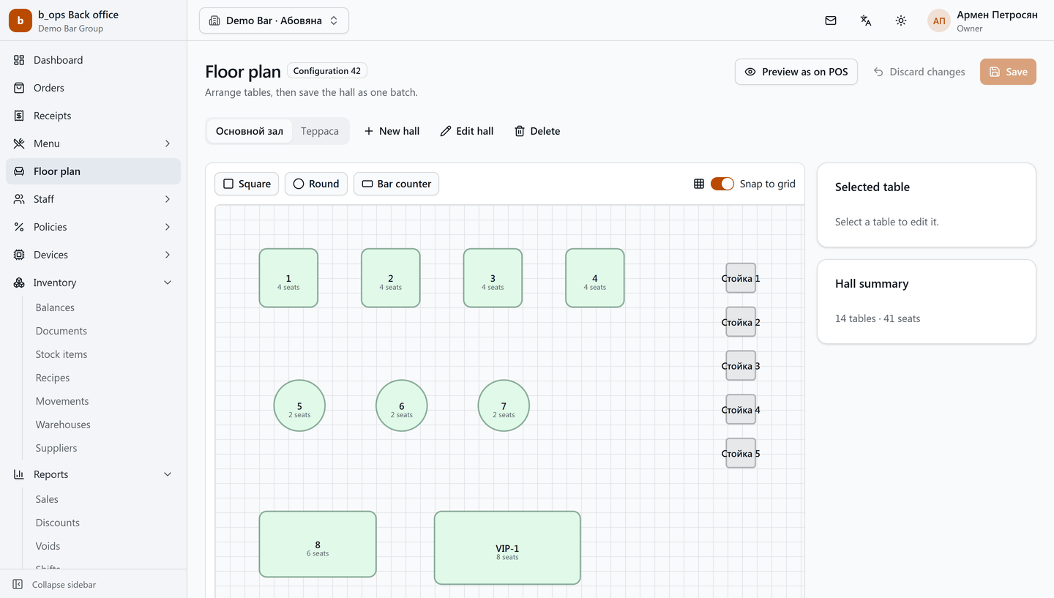Expand the Devices sidebar section

pyautogui.click(x=93, y=255)
